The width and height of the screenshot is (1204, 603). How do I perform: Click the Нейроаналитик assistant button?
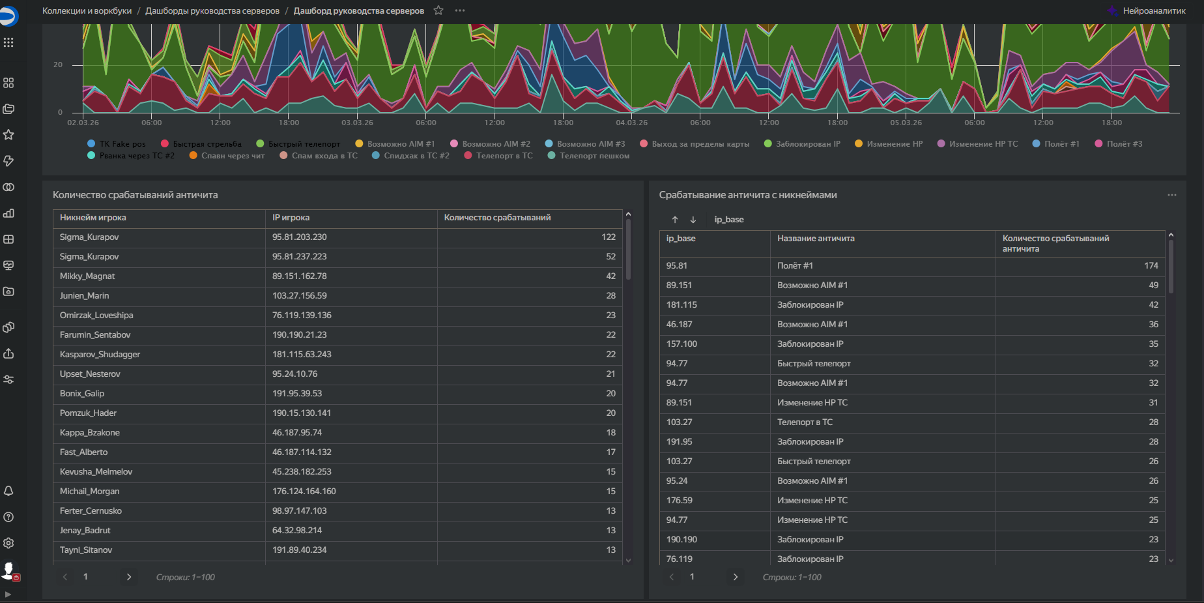pos(1147,10)
